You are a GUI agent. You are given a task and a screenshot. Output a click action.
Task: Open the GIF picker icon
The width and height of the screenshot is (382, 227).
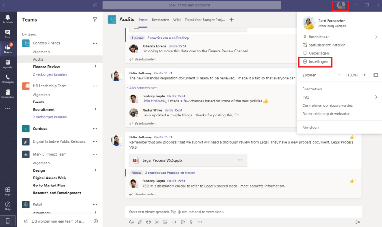click(157, 222)
